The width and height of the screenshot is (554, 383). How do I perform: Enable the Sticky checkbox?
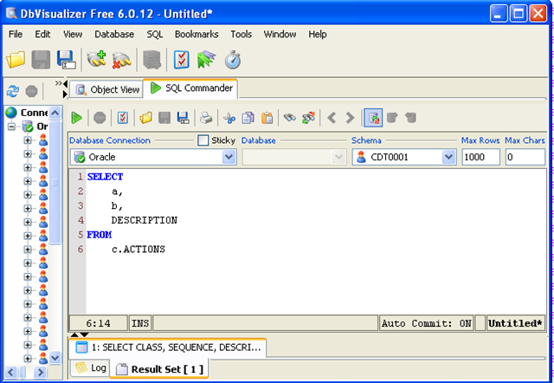(x=203, y=140)
